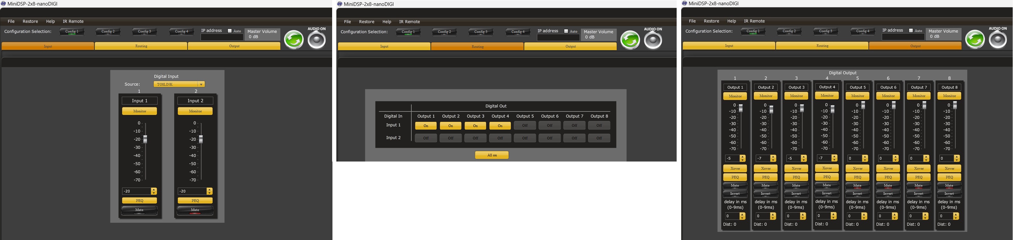Screen dimensions: 1013x240
Task: Click the Output 8 level fader handle
Action: click(x=955, y=105)
